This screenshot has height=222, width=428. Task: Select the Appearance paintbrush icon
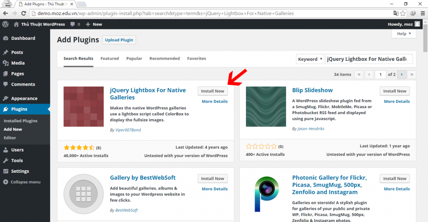tap(6, 98)
